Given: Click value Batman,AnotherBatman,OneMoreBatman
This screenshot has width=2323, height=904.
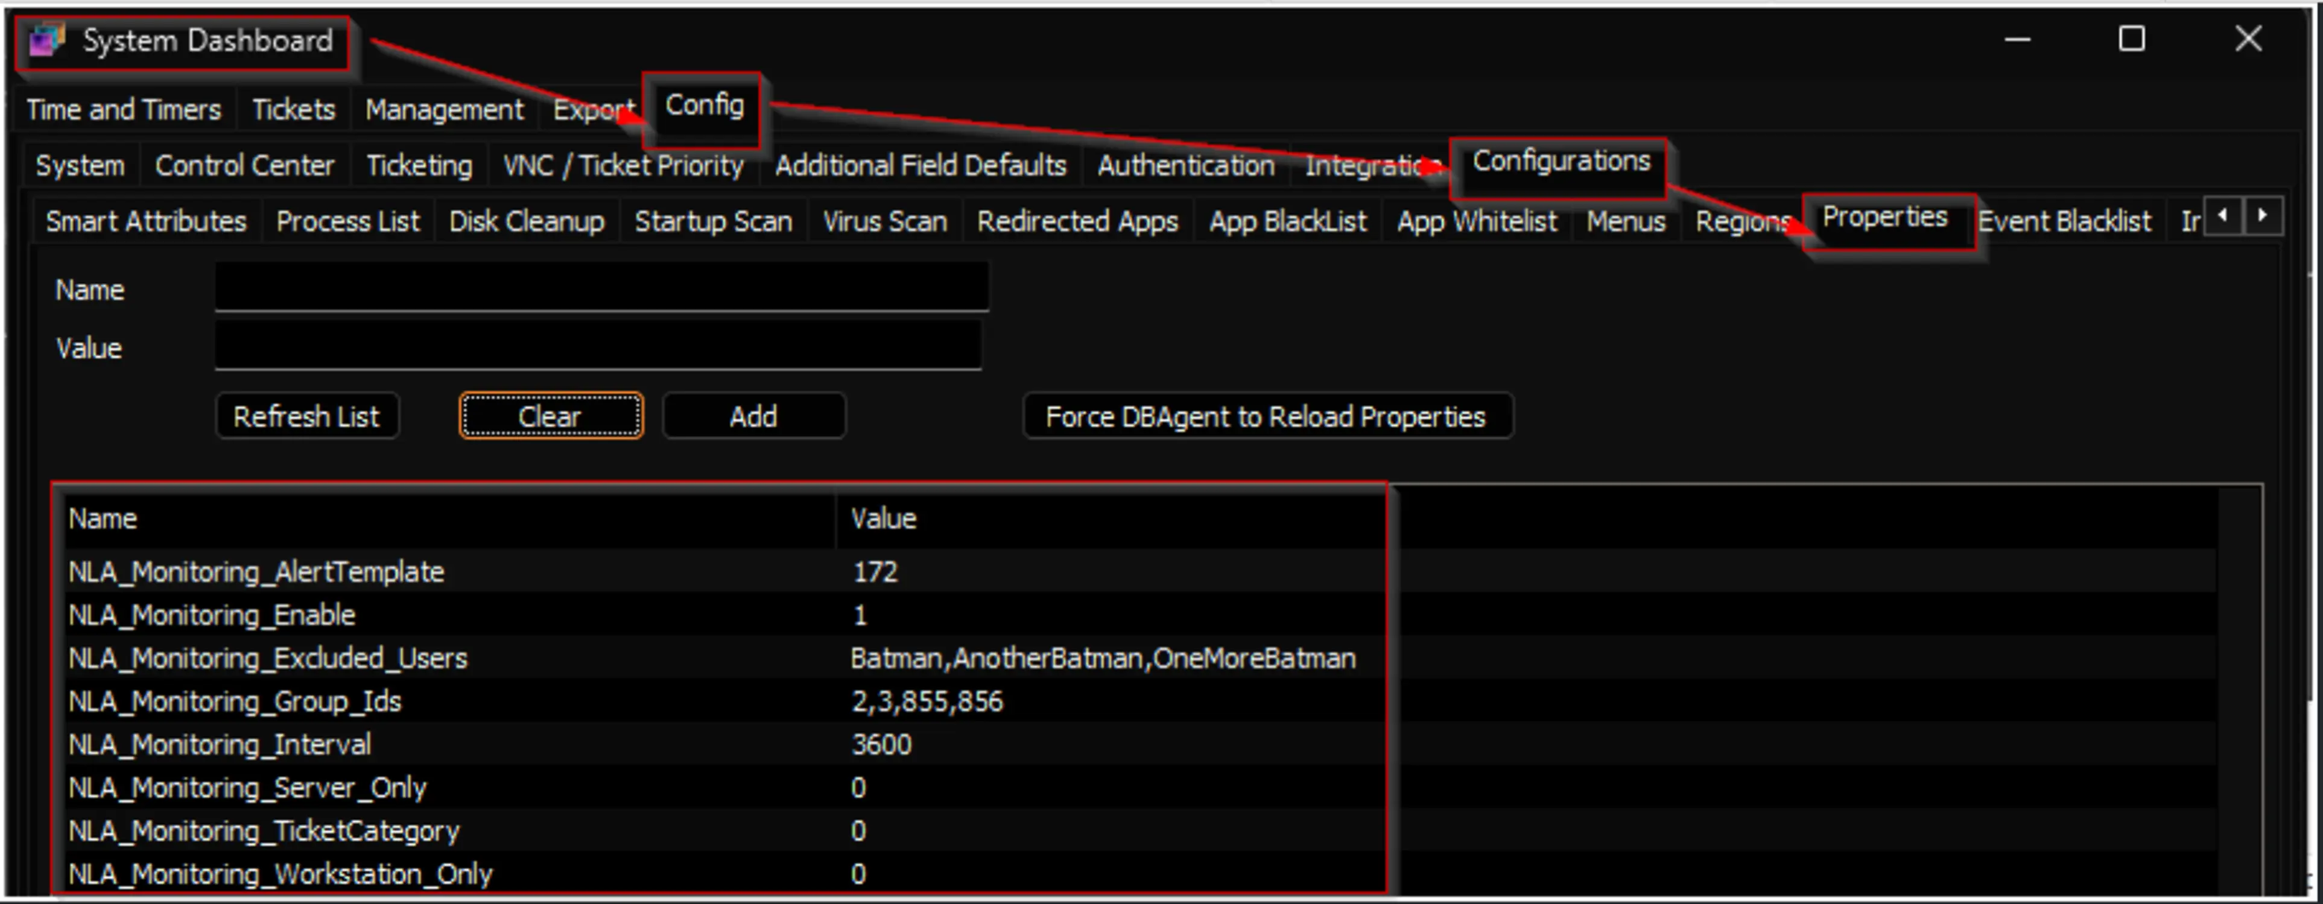Looking at the screenshot, I should pyautogui.click(x=1103, y=658).
